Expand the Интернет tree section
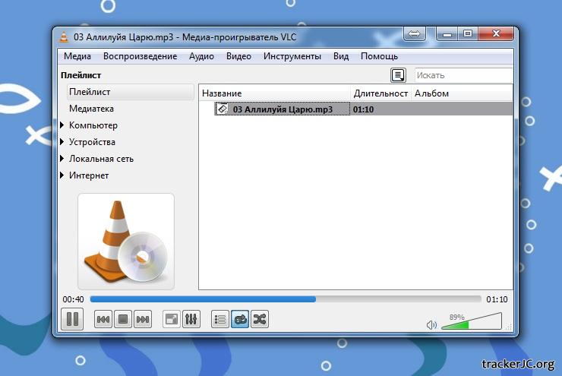562x376 pixels. [x=62, y=175]
